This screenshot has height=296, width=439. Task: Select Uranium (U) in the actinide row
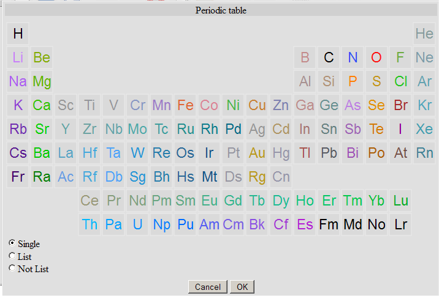[137, 224]
